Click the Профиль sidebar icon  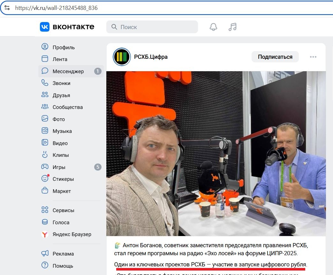point(45,47)
